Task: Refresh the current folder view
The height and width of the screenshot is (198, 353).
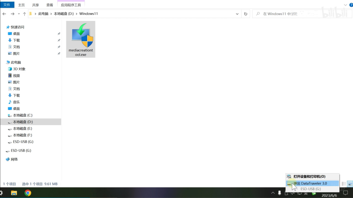Action: coord(246,14)
